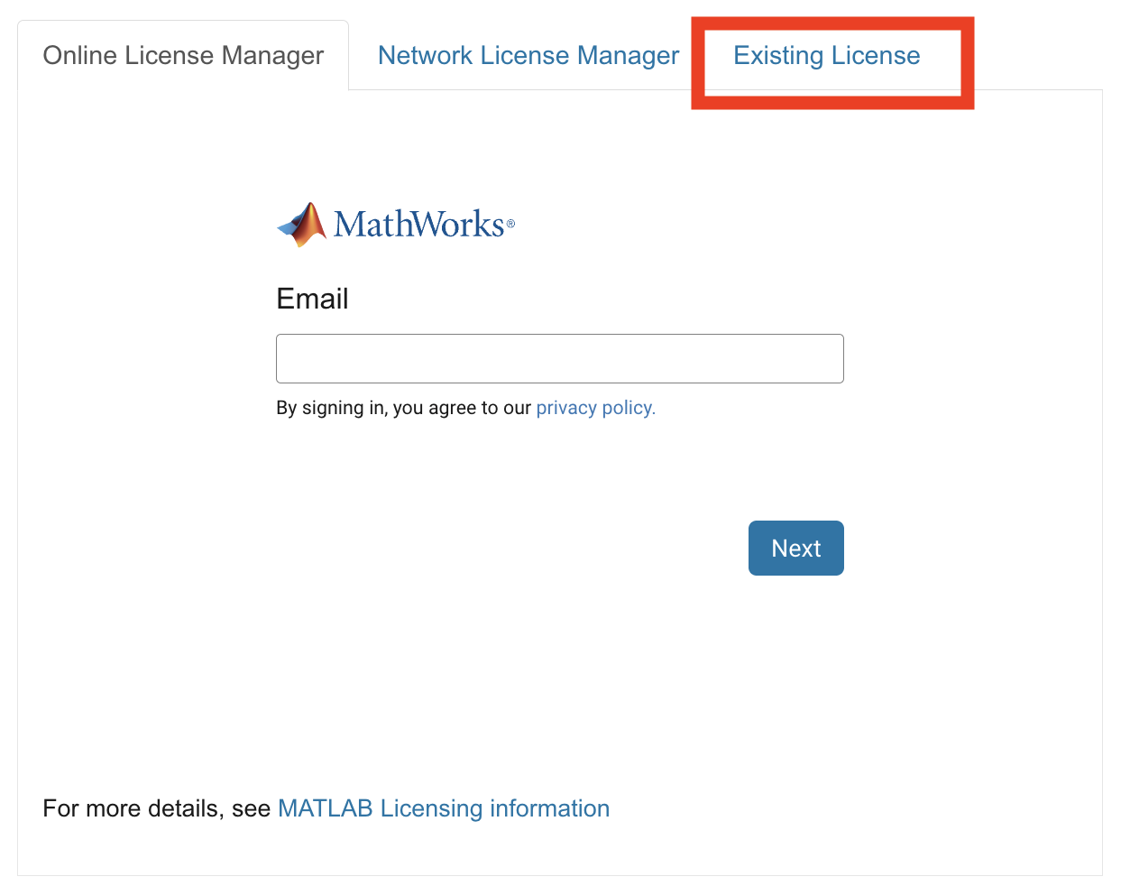The image size is (1121, 895).
Task: Click the 'By signing in, you agree' text
Action: (x=404, y=408)
